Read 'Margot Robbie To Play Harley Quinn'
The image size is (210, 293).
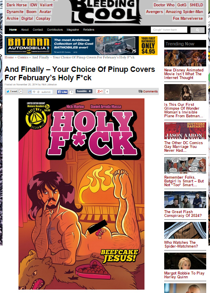[184, 275]
